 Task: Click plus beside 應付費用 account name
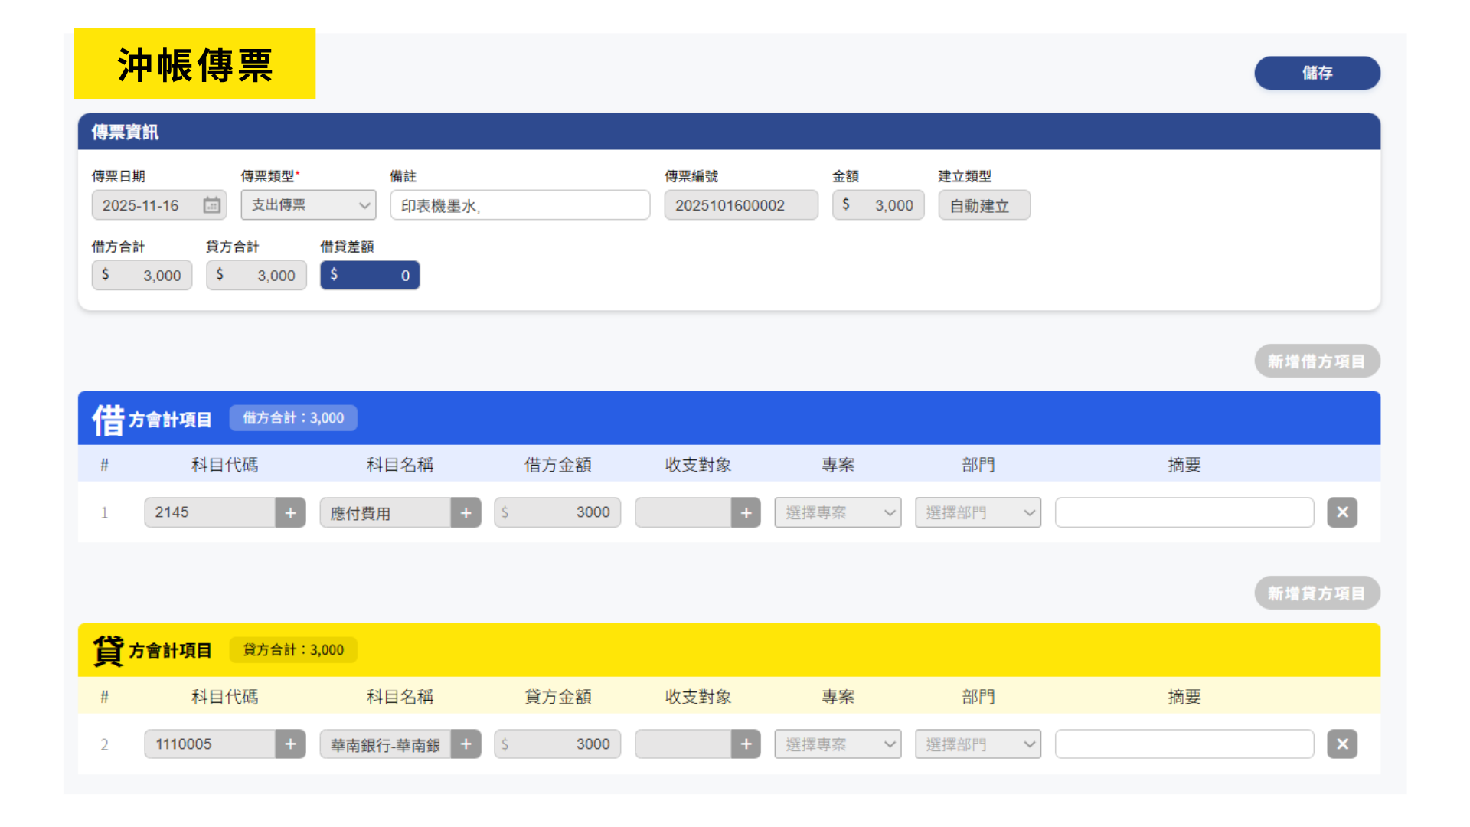[465, 513]
